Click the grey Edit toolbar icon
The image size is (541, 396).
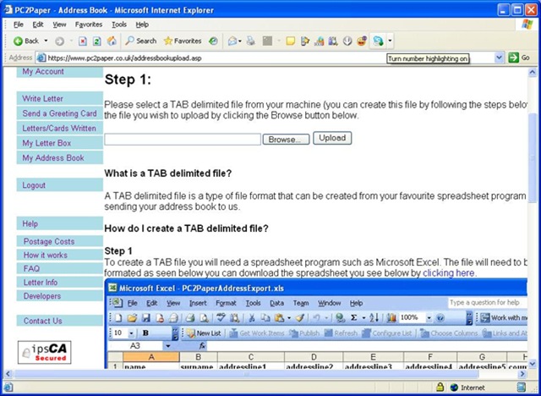coord(267,41)
